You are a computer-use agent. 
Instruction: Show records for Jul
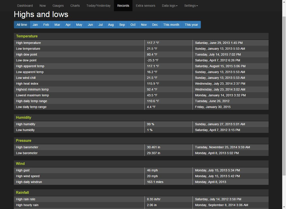pos(100,25)
